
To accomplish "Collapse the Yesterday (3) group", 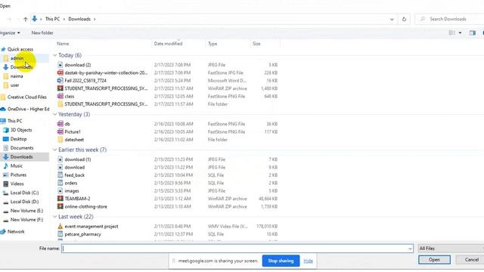I will click(x=54, y=114).
